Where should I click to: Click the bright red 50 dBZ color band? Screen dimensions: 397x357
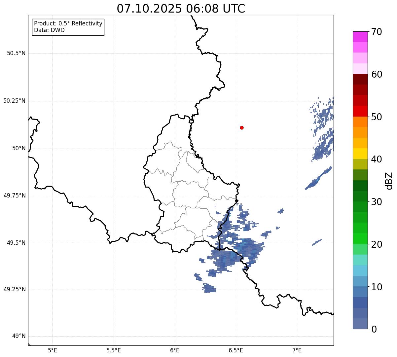[360, 111]
